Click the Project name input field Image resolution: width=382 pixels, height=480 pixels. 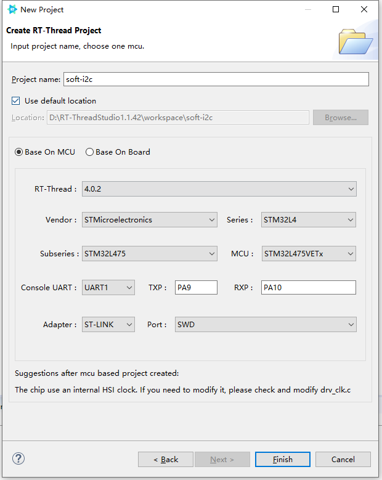click(x=216, y=79)
